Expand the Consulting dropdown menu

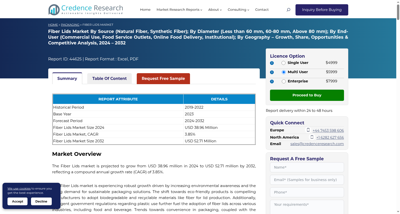[238, 10]
